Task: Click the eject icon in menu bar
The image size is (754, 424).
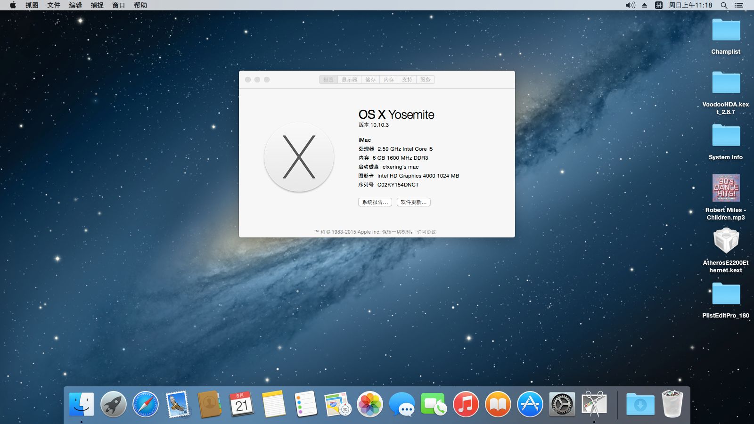Action: point(645,5)
